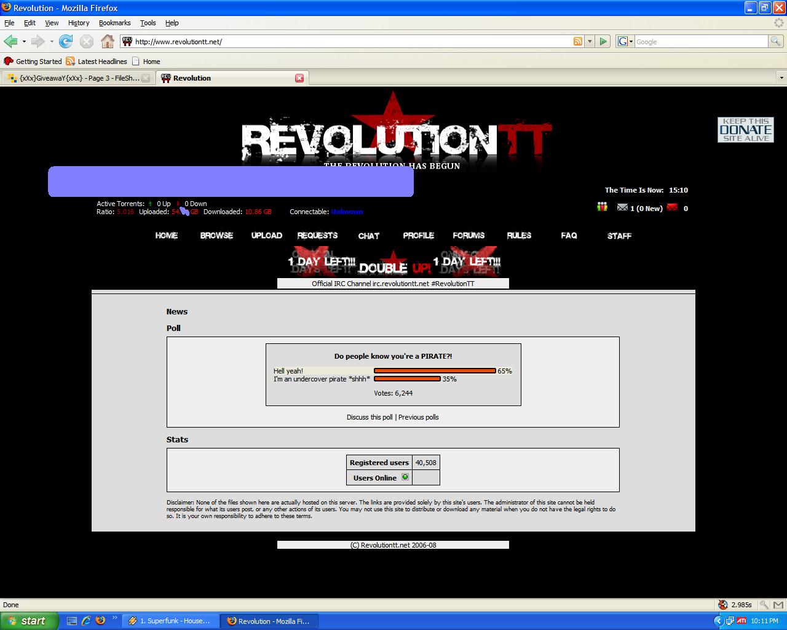Click the green Users Online indicator
Screen dimensions: 787x630
[x=405, y=477]
